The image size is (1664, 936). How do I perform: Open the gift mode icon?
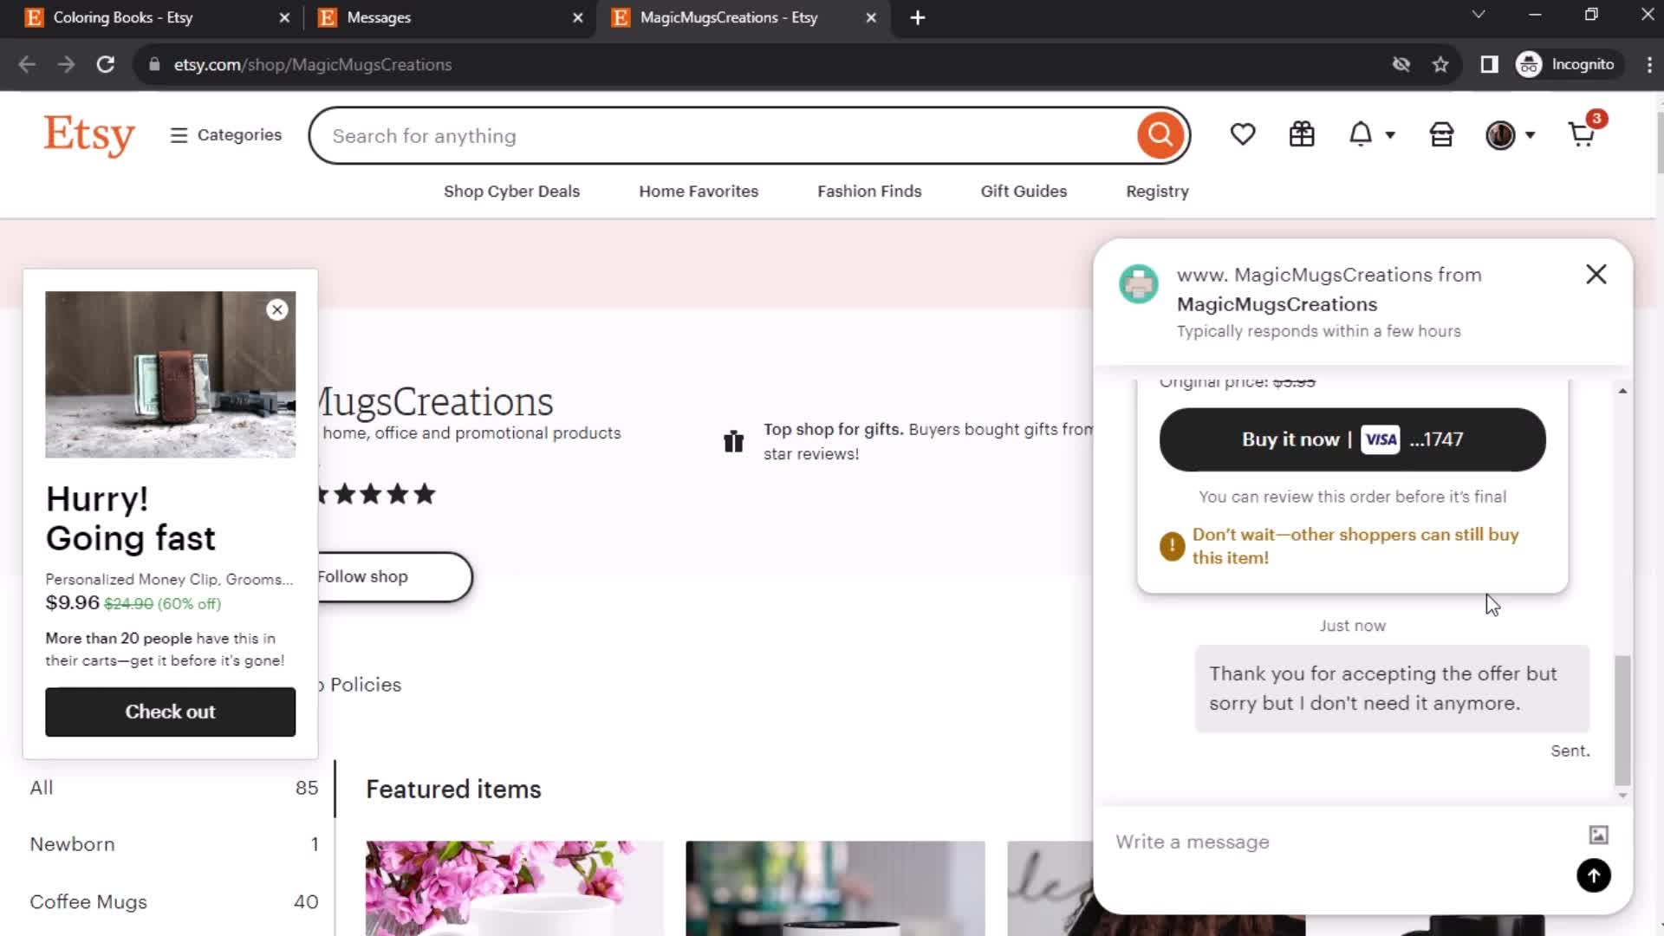(1302, 134)
